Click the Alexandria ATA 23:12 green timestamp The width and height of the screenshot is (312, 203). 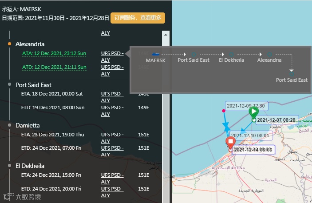pos(54,53)
